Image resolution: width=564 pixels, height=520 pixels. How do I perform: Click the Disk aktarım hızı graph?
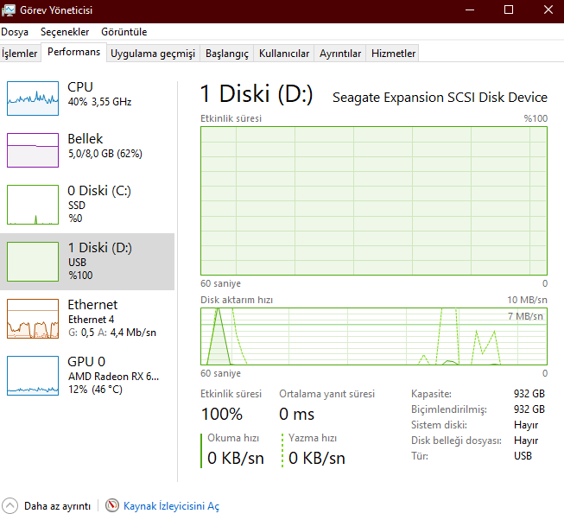click(374, 336)
